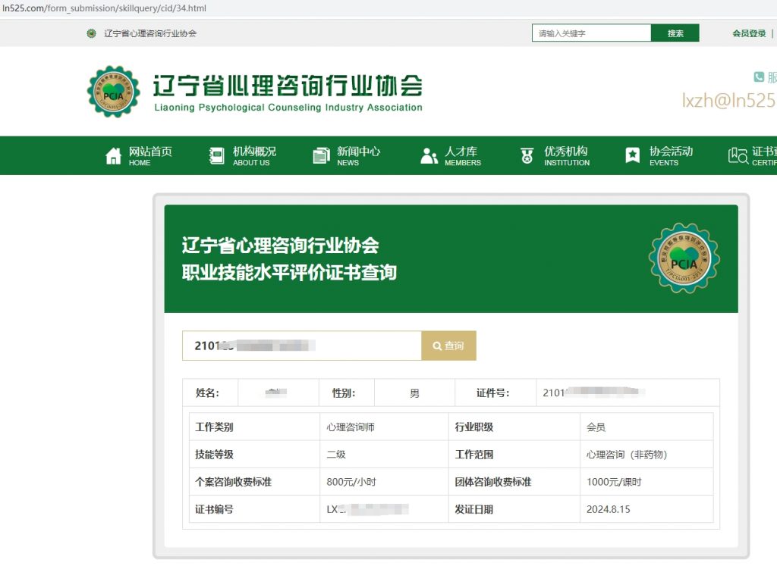Click the home icon in navigation bar
The height and width of the screenshot is (588, 777).
(113, 156)
